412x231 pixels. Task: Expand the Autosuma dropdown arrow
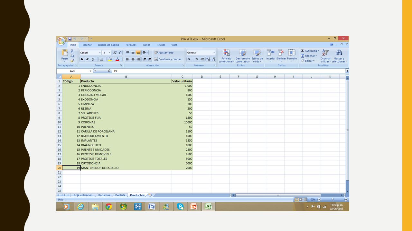[319, 51]
